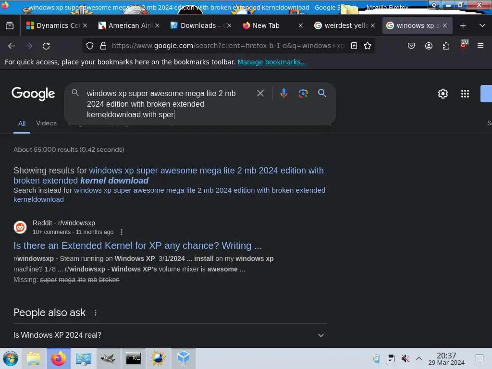The height and width of the screenshot is (369, 492).
Task: Open the Pocket save icon
Action: click(x=411, y=46)
